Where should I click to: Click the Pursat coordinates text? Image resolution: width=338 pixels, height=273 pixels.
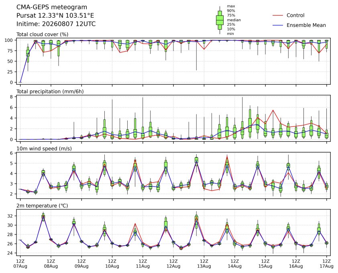point(55,16)
